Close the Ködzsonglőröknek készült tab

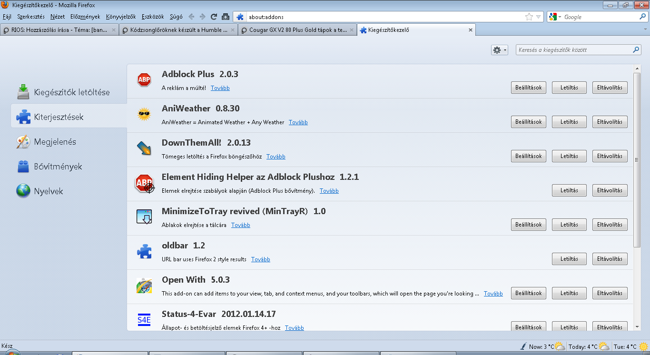[x=232, y=30]
